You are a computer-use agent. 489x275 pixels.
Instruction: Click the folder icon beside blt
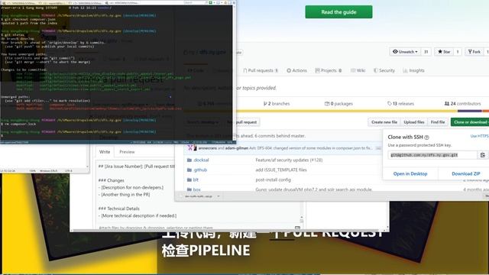(189, 180)
